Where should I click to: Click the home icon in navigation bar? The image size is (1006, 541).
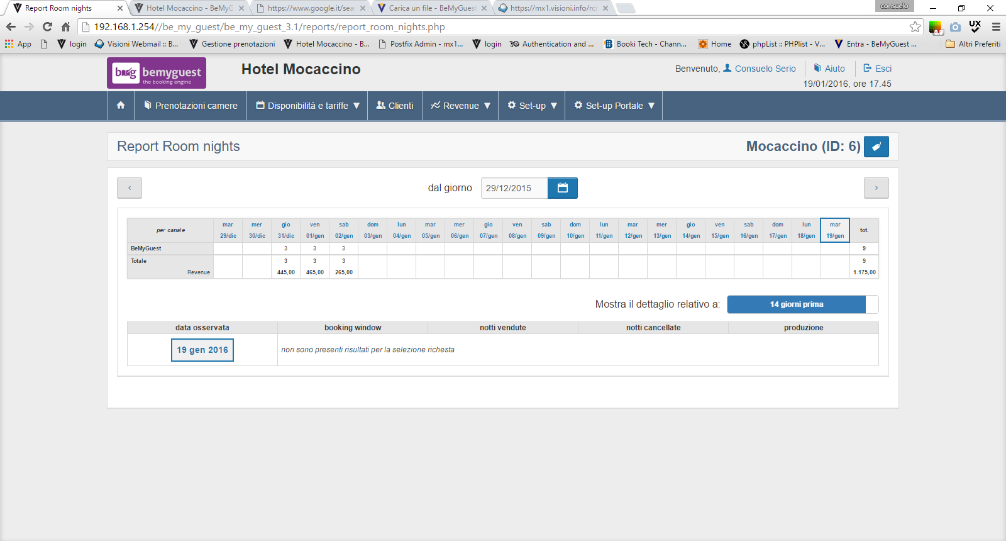pyautogui.click(x=121, y=106)
